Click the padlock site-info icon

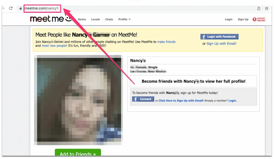pos(20,8)
